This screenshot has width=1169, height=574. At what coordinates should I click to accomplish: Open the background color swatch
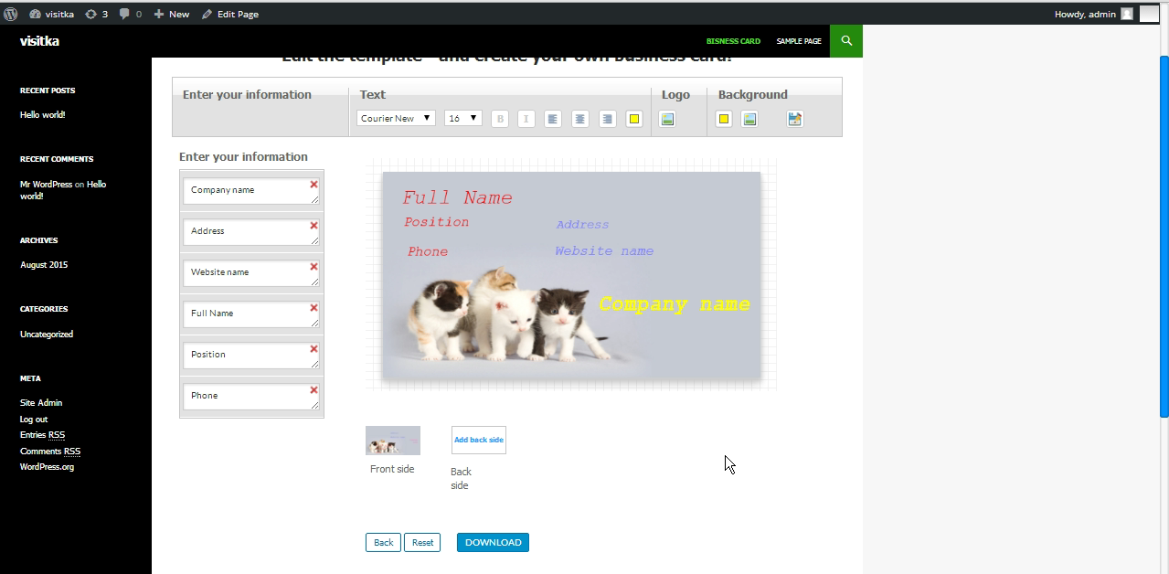tap(724, 119)
